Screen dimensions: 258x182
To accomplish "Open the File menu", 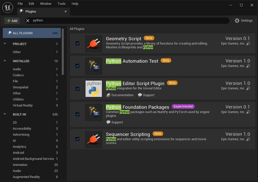I will click(20, 4).
